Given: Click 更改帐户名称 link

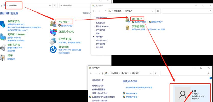Looking at the screenshot, I should click(132, 93).
